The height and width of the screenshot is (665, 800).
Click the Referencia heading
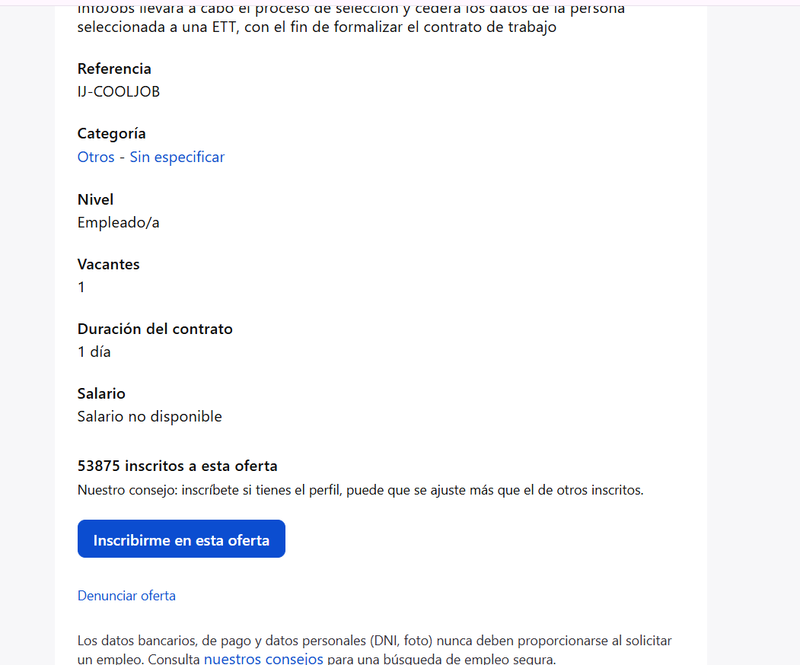pyautogui.click(x=114, y=68)
